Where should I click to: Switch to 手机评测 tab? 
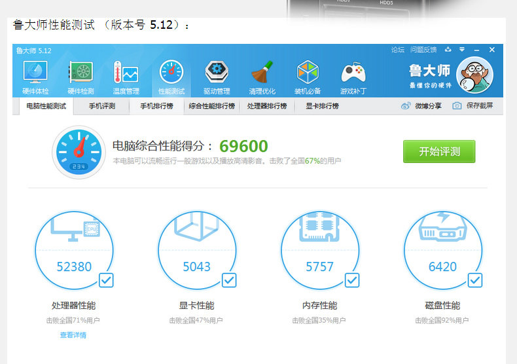coord(102,106)
